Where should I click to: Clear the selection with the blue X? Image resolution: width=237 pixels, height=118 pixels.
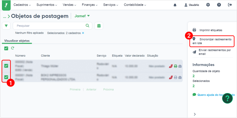point(83,33)
